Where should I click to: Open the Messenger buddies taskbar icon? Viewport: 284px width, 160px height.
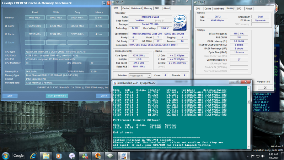[x=85, y=156]
